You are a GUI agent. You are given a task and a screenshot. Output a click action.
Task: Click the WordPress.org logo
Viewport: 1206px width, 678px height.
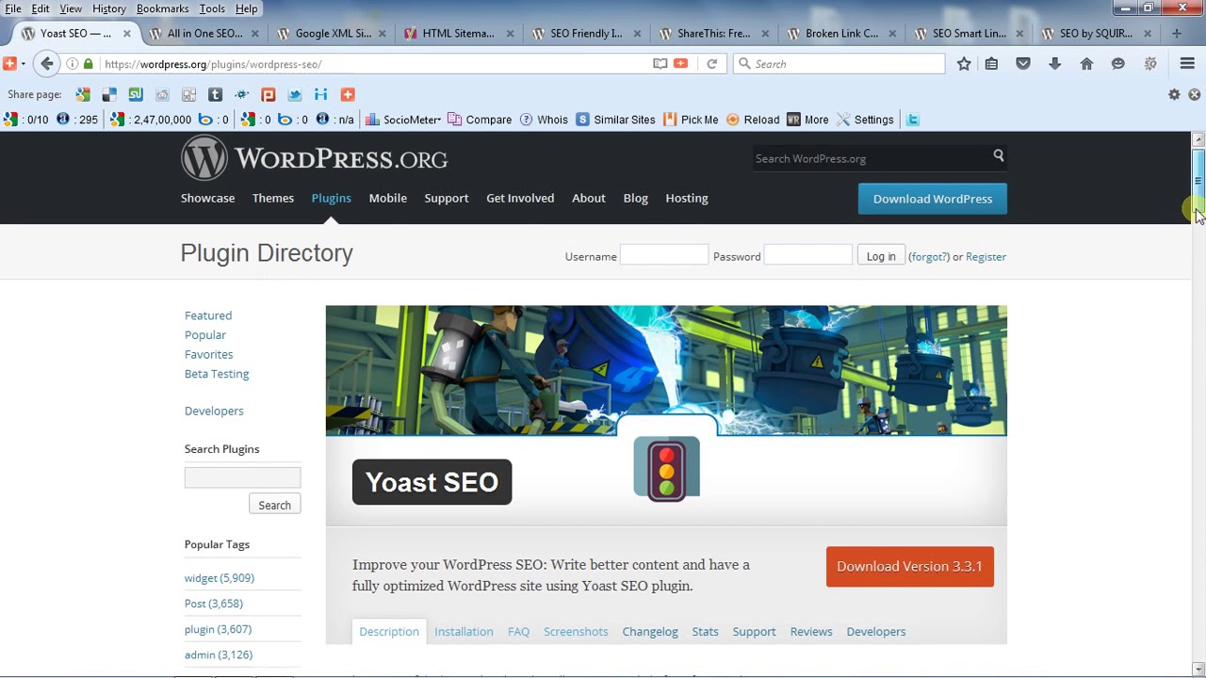[x=314, y=158]
